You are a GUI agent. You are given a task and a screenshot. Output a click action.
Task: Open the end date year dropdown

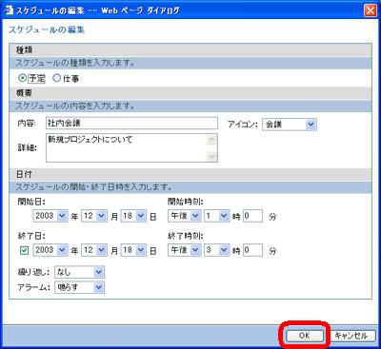(x=50, y=250)
